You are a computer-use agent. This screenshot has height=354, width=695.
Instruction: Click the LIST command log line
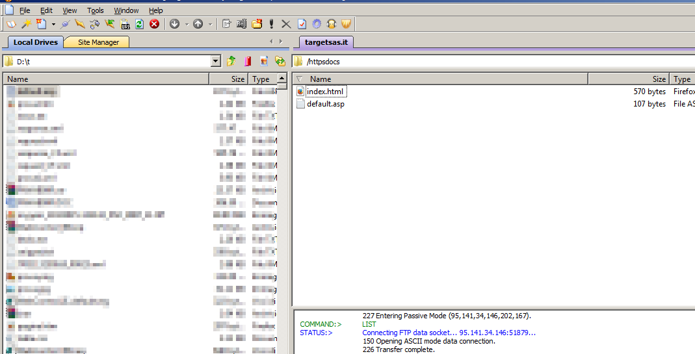[x=369, y=324]
